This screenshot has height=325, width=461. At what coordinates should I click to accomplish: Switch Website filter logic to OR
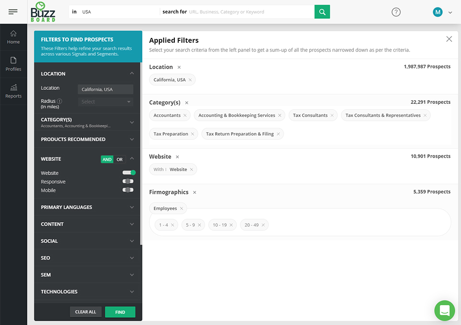(x=119, y=159)
